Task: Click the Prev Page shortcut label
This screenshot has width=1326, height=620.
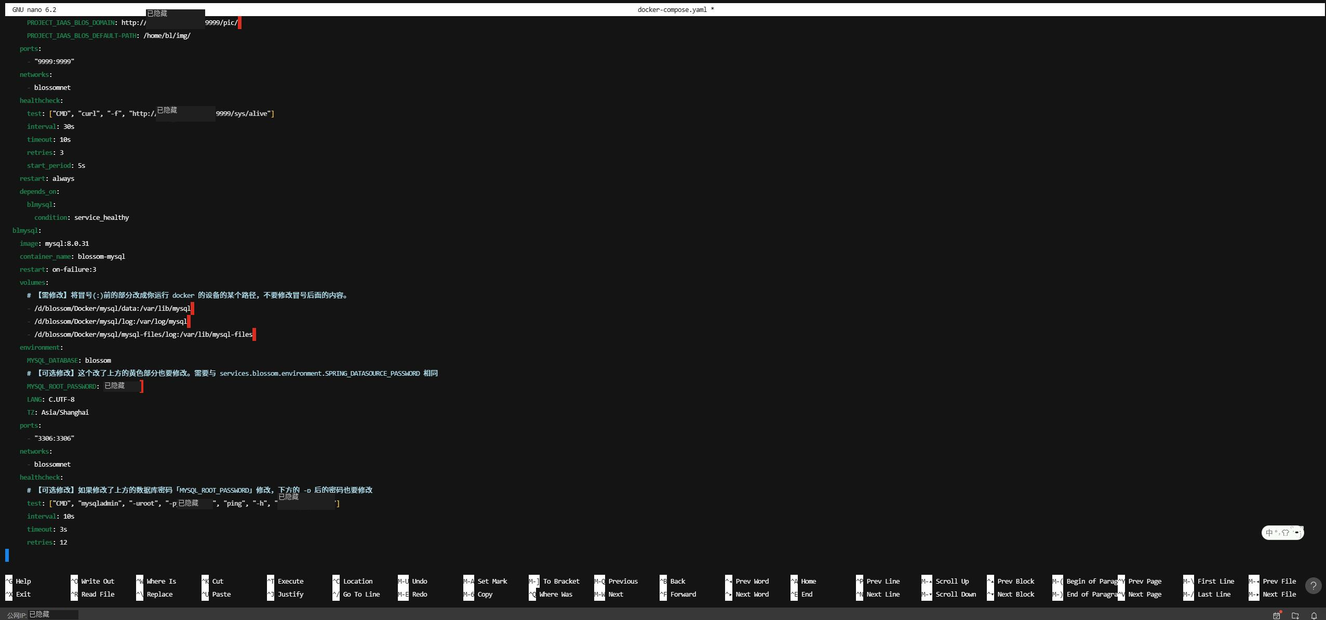Action: (1145, 581)
